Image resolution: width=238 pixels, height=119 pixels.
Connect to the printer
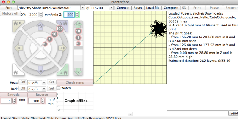point(123,8)
